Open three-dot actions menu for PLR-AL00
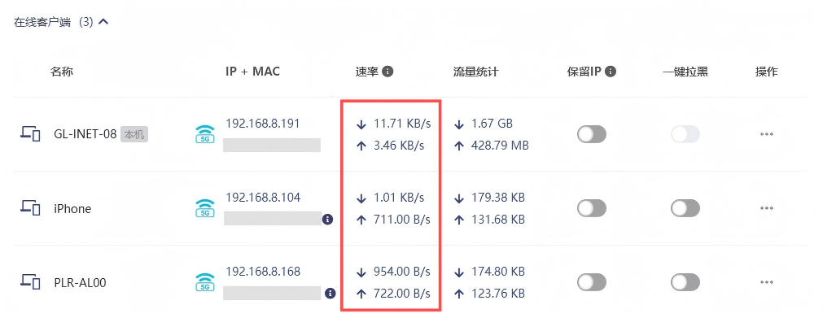This screenshot has height=318, width=823. [x=767, y=282]
